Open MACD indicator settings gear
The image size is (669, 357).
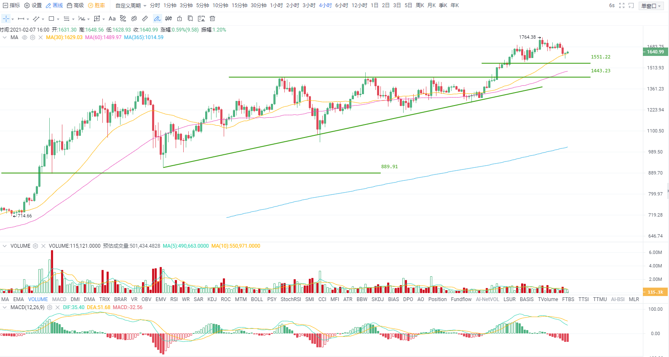pos(50,307)
